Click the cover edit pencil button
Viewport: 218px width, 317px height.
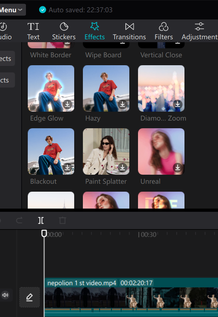pyautogui.click(x=29, y=297)
